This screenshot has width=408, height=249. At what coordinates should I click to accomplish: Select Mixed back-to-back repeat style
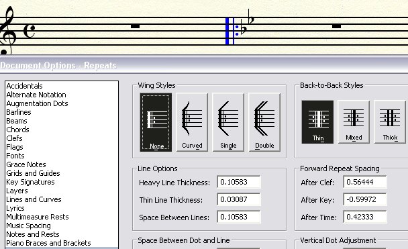[x=354, y=122]
